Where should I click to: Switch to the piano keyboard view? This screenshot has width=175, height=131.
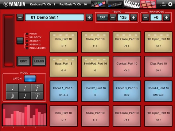coord(132,4)
